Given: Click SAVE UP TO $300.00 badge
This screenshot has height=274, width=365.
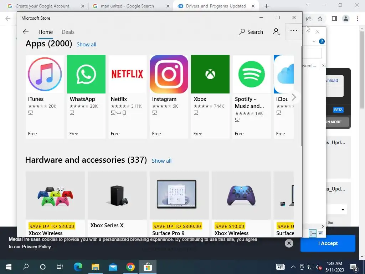Looking at the screenshot, I should click(177, 226).
